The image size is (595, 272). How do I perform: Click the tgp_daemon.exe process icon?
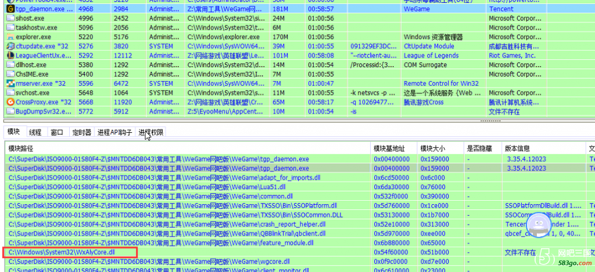(x=10, y=9)
